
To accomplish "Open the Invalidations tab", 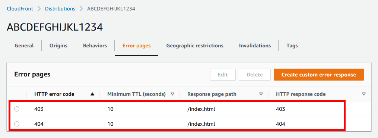I will pyautogui.click(x=255, y=46).
